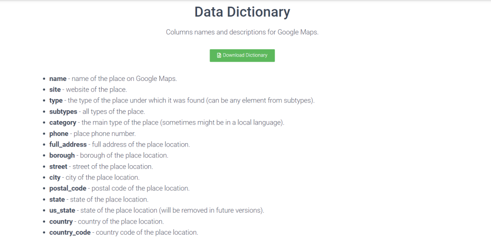Click the subtypes column term
Screen dimensions: 491x238
63,112
